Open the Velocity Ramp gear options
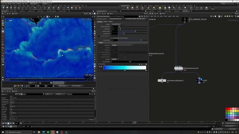This screenshot has height=134, width=239. (x=146, y=64)
